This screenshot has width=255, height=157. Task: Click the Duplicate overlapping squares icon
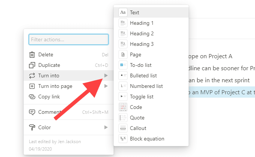32,65
